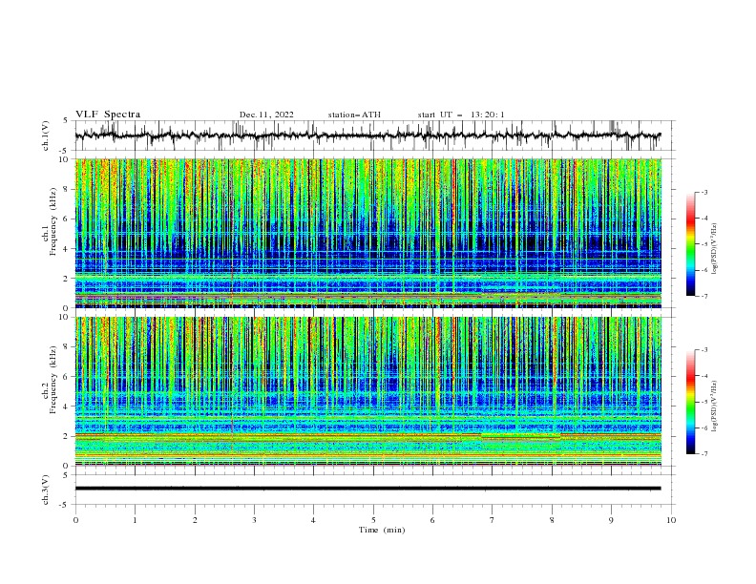Click the ch.3 flat black waveform trace
This screenshot has height=584, width=756.
367,489
